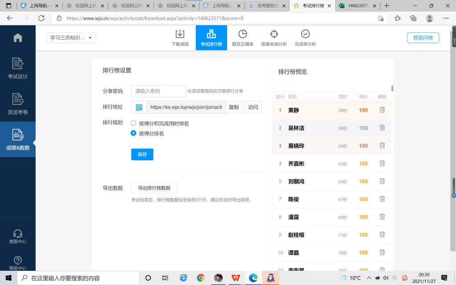This screenshot has width=456, height=285.
Task: Open 发送考卷 section in sidebar
Action: pyautogui.click(x=18, y=104)
